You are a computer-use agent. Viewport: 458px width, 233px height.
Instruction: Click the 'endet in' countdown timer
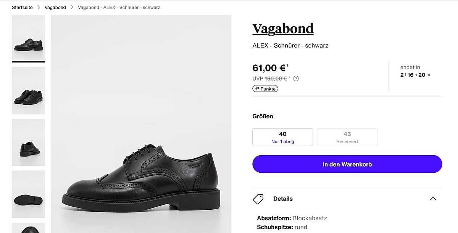point(415,71)
